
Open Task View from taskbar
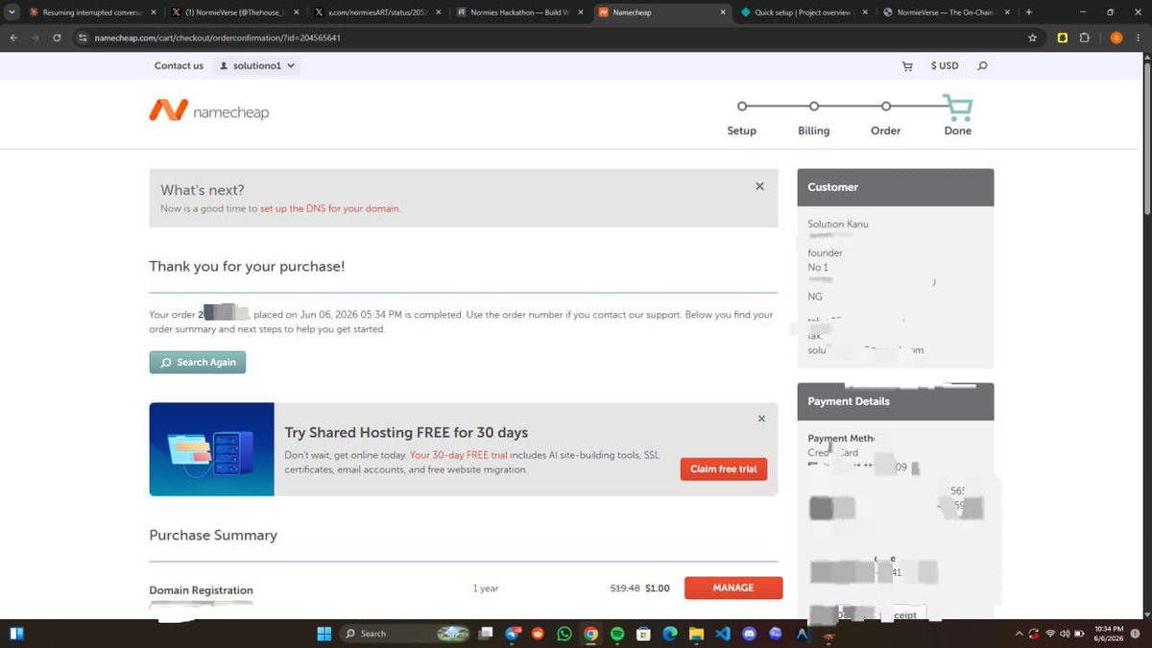pos(487,634)
